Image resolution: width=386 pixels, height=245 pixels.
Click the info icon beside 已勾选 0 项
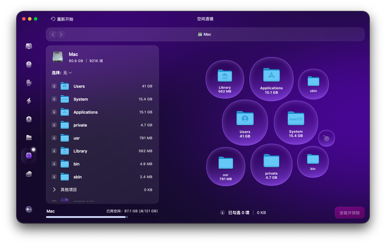click(222, 213)
